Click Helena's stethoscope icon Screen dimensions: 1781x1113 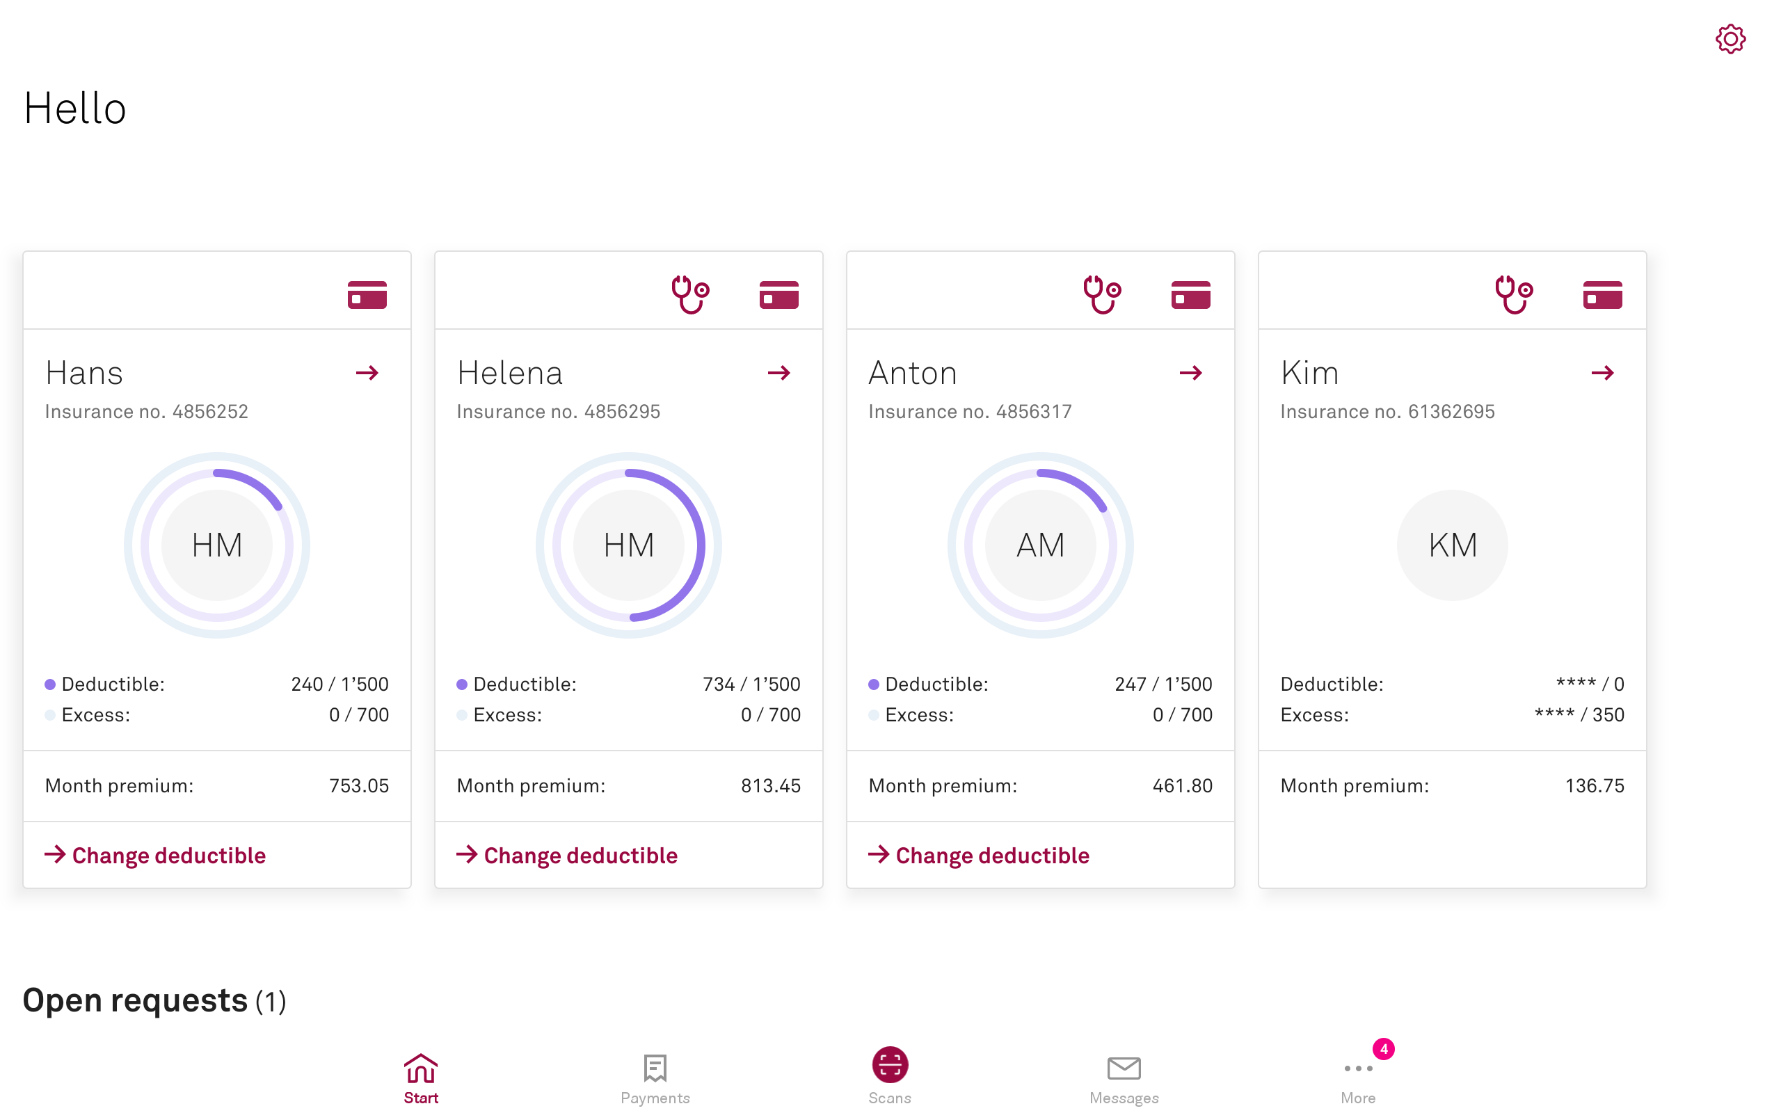click(689, 294)
